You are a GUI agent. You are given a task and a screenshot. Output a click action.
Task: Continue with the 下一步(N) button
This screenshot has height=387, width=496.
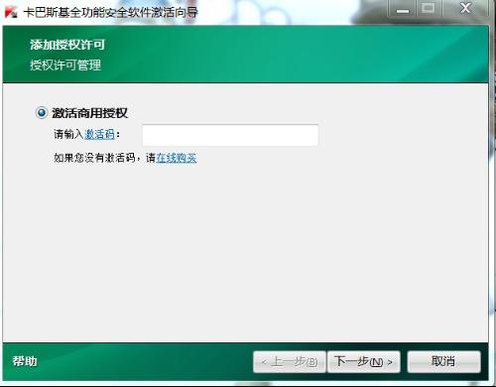point(364,362)
